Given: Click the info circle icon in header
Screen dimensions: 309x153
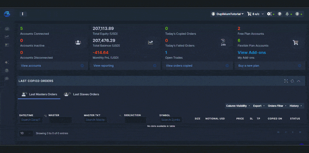Looking at the screenshot, I should click(x=297, y=14).
